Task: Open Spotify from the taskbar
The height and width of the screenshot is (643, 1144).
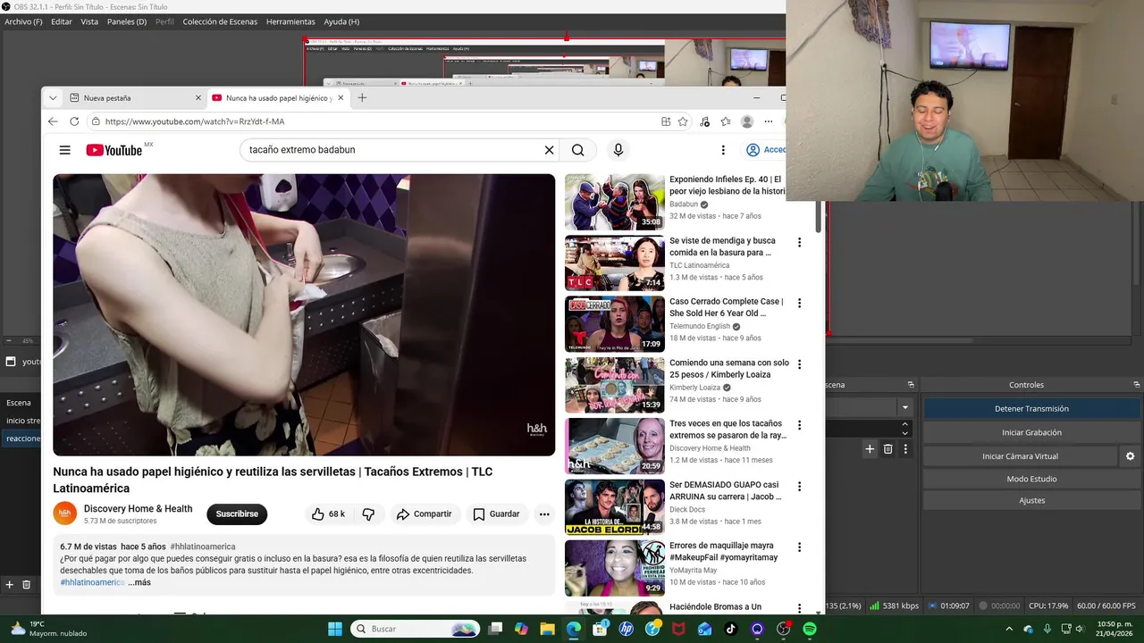Action: 810,629
